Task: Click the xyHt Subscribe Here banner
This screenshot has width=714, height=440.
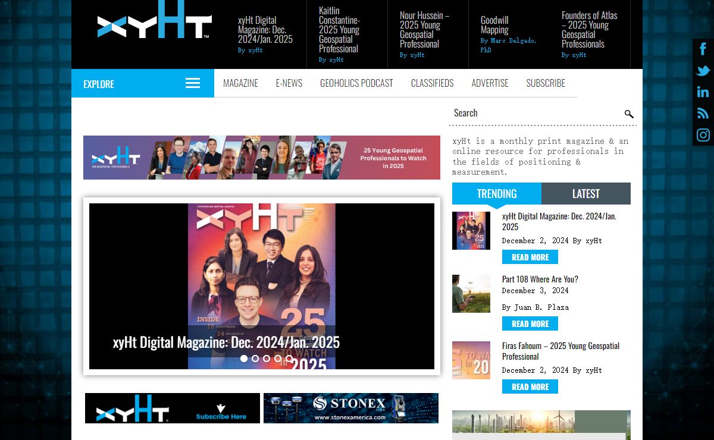Action: [x=173, y=408]
